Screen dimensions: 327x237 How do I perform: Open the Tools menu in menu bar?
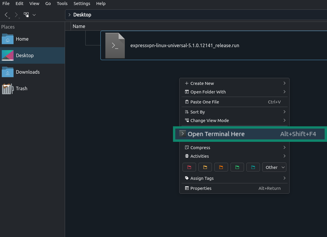pos(62,4)
